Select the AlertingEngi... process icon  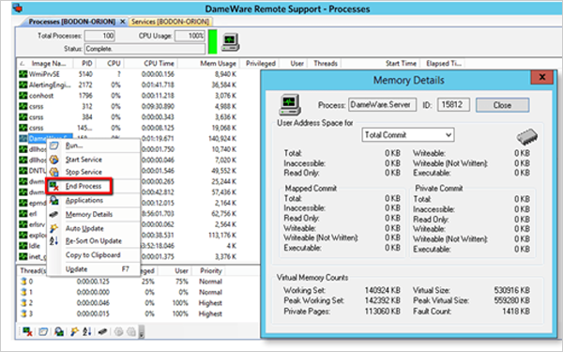point(23,84)
